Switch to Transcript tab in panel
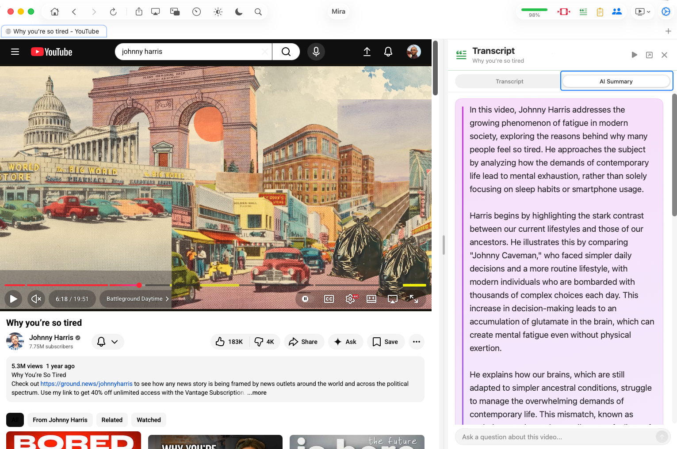The height and width of the screenshot is (449, 677). [509, 81]
